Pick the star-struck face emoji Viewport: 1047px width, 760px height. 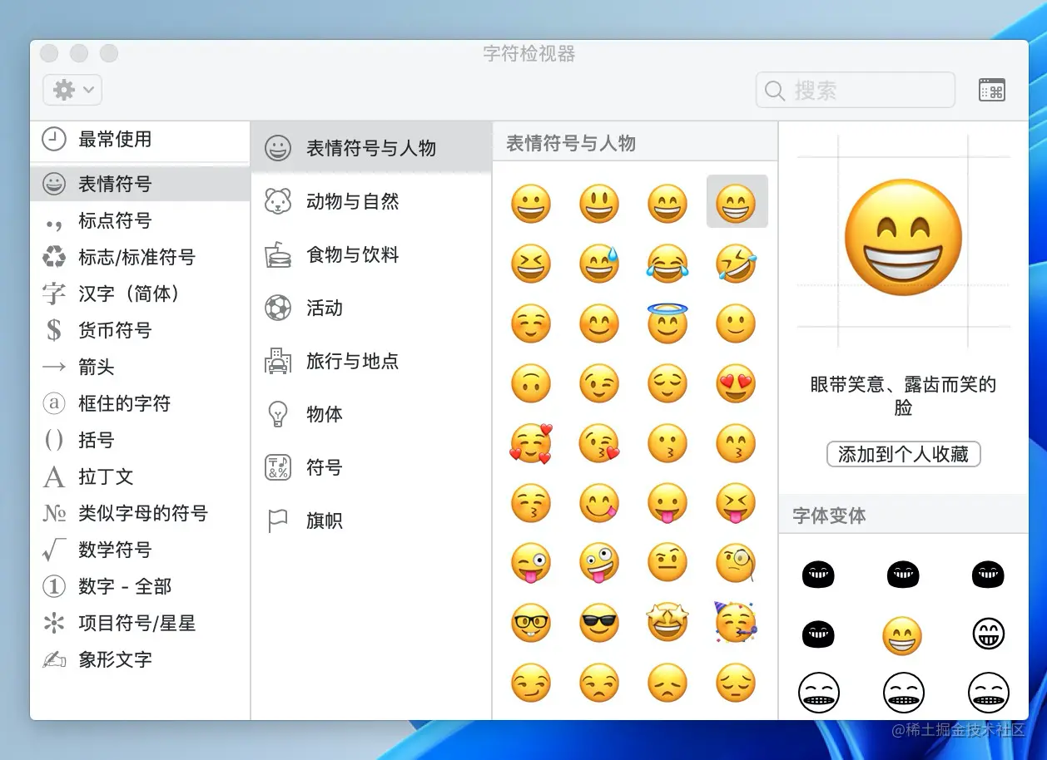[x=667, y=623]
